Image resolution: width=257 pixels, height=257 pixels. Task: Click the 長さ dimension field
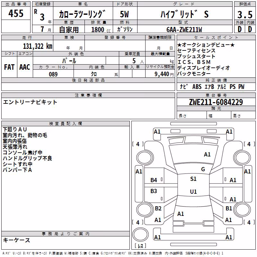coord(192,116)
